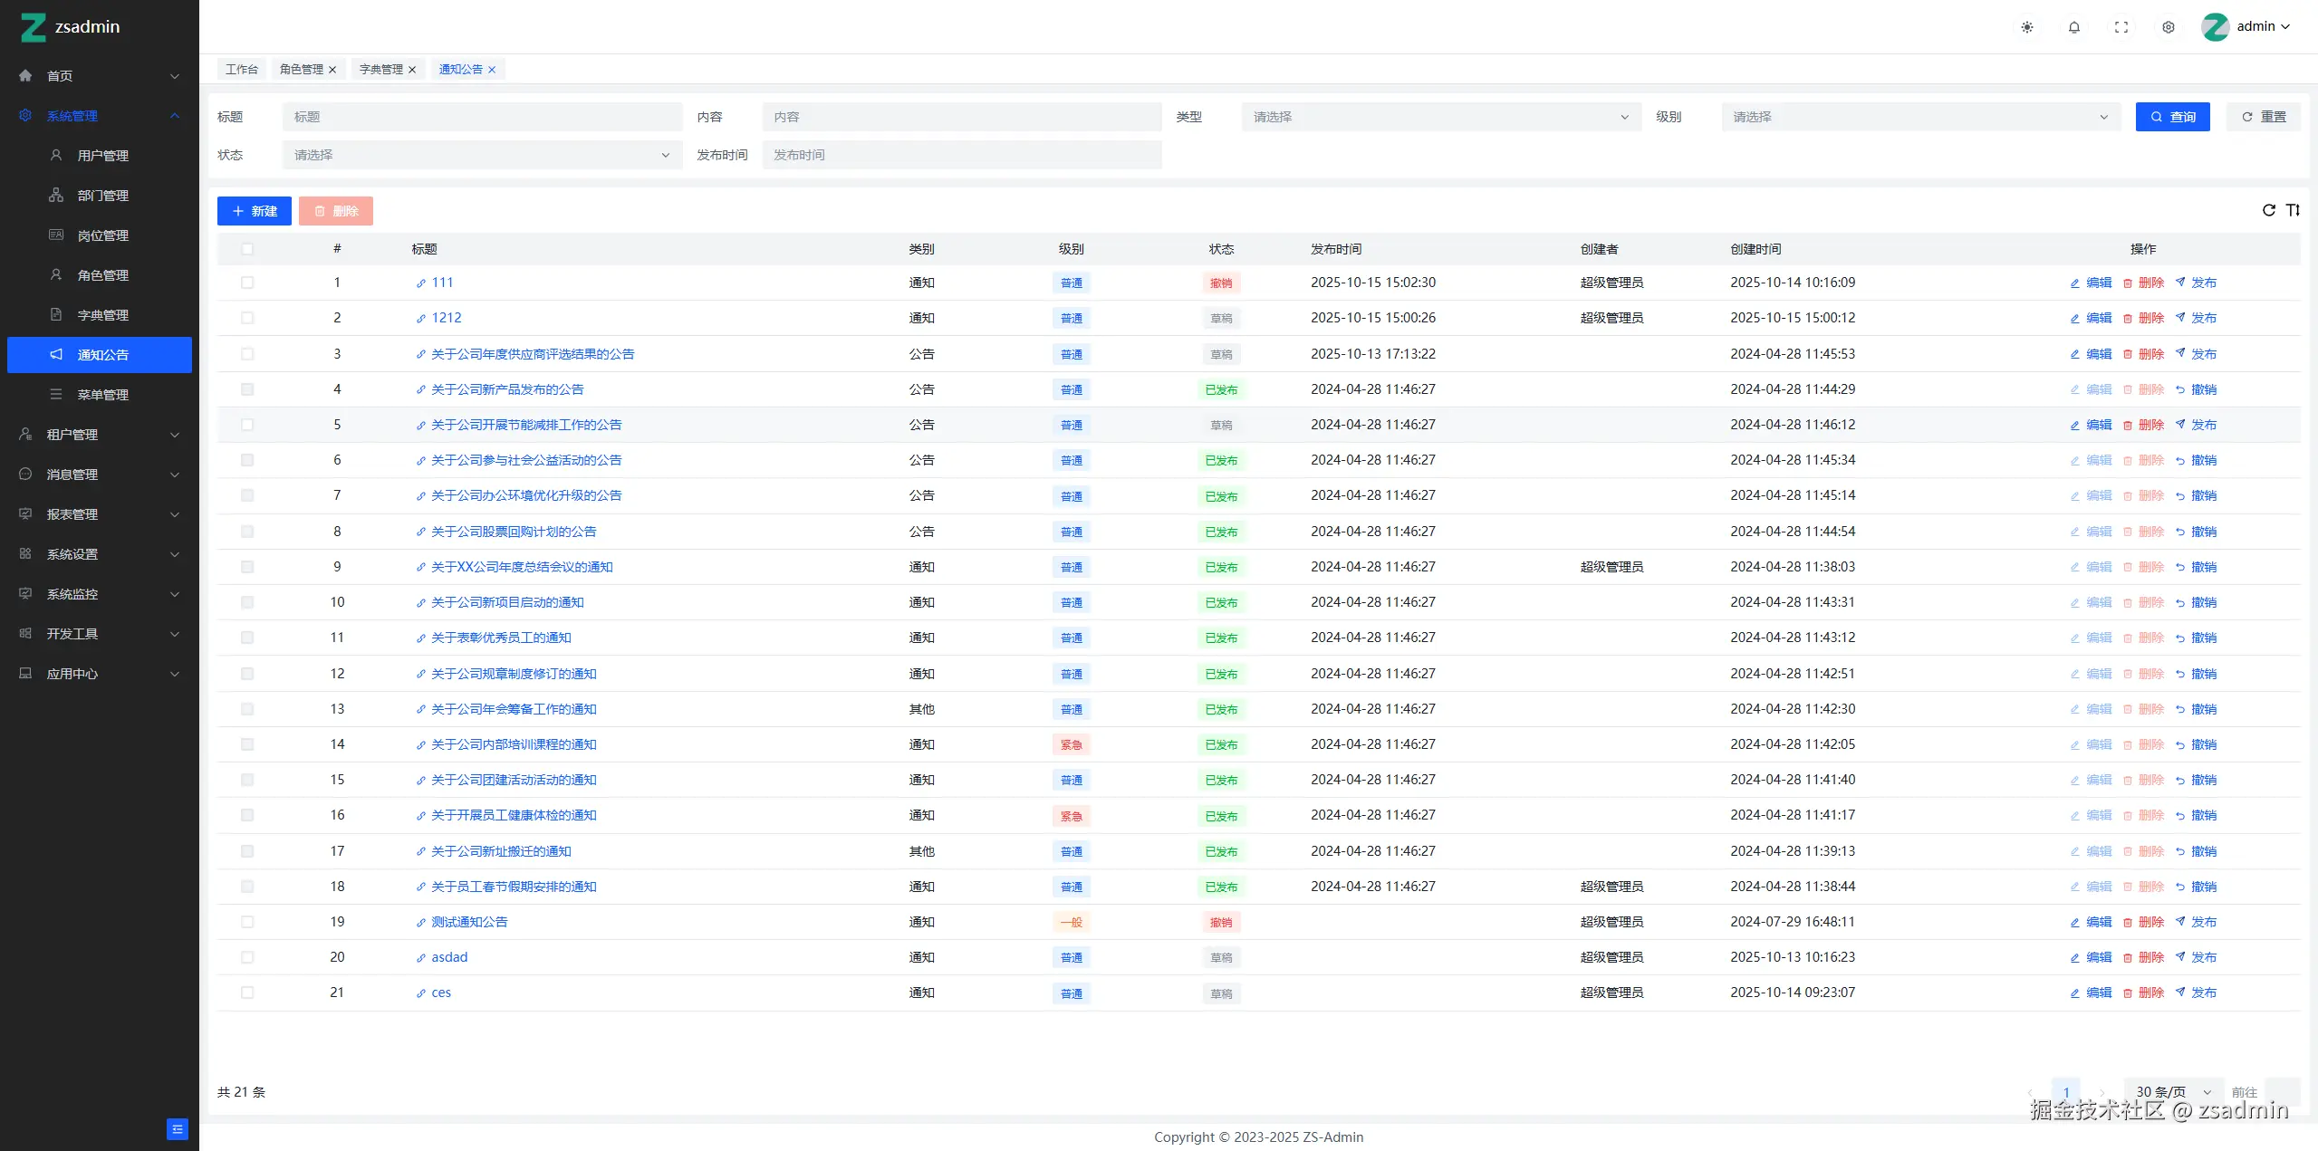
Task: Focus the 标题 search input field
Action: click(482, 117)
